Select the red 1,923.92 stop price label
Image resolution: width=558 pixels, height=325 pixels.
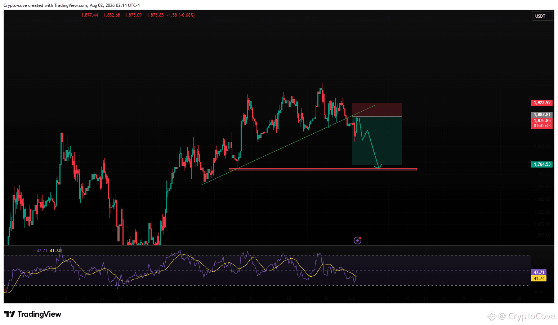(542, 103)
